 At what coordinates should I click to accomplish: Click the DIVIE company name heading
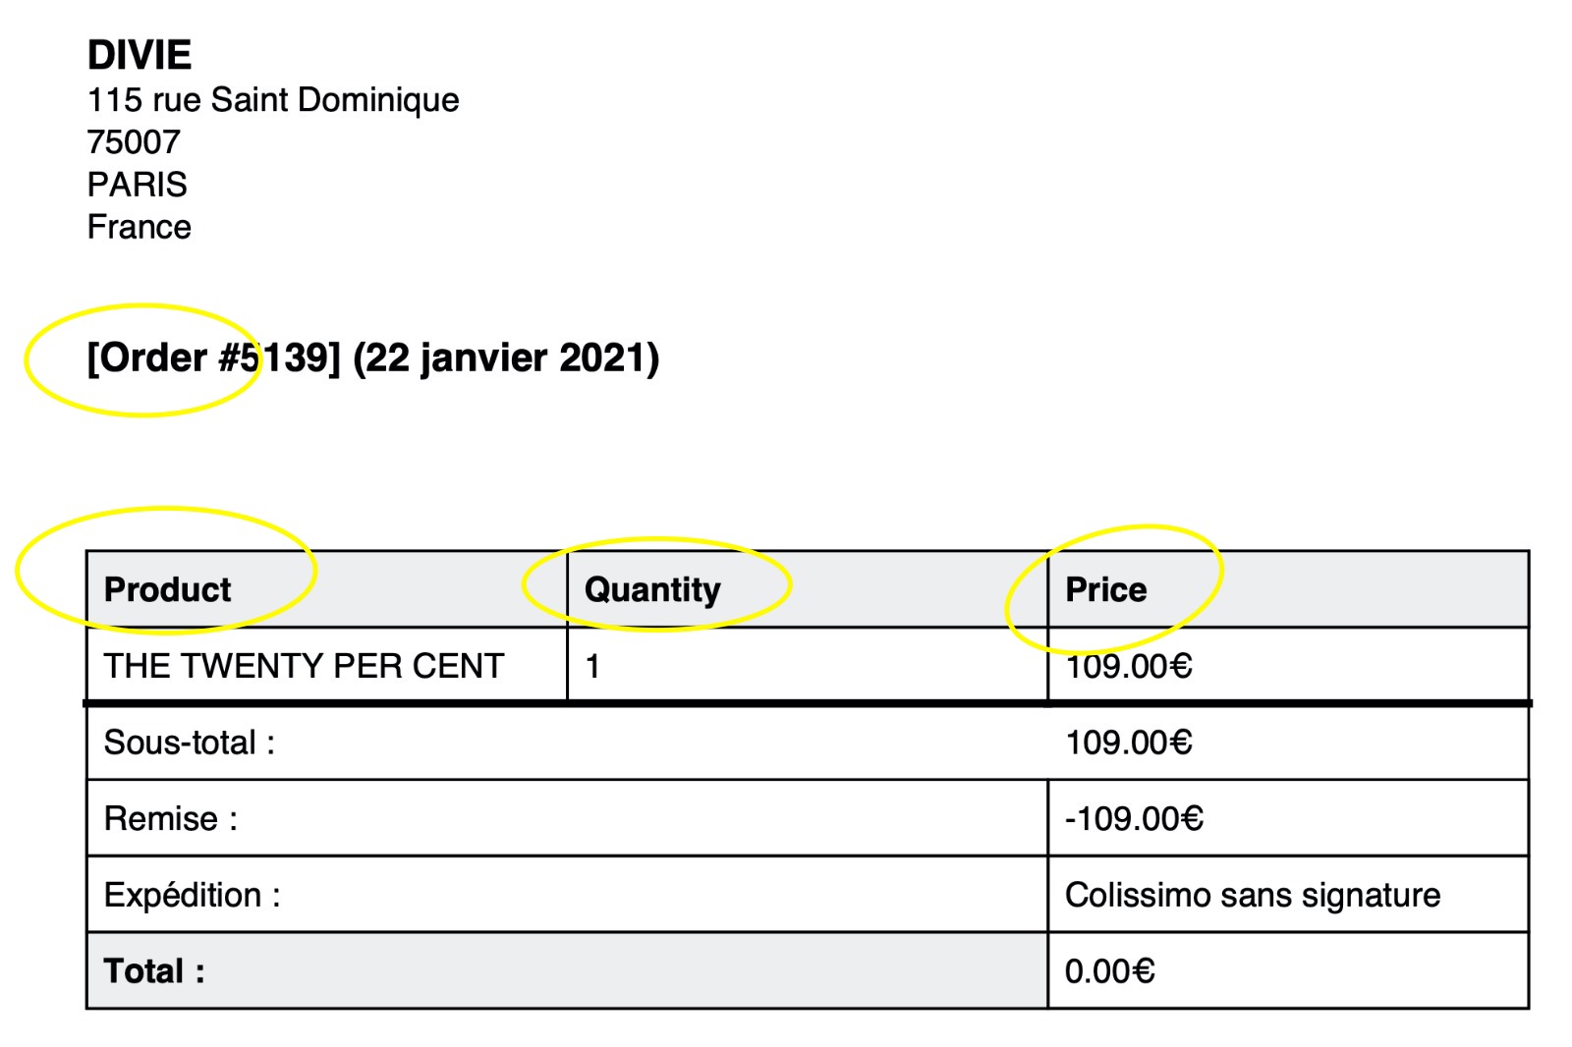[140, 55]
